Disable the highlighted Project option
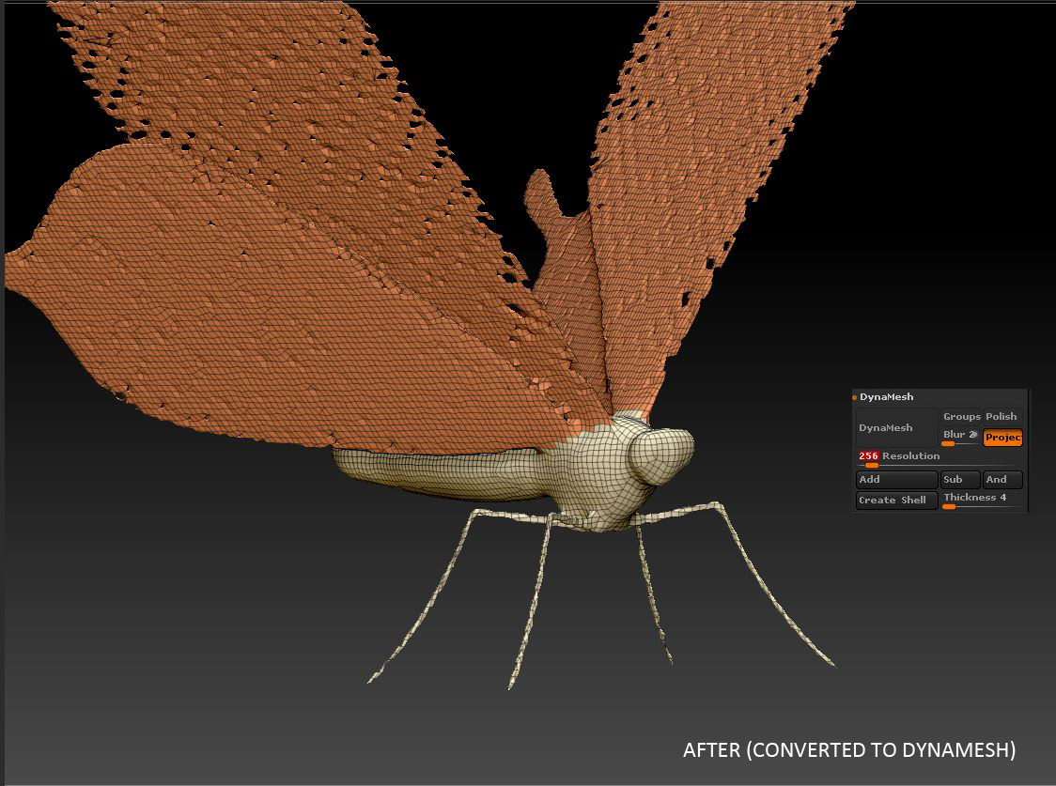 [1002, 437]
